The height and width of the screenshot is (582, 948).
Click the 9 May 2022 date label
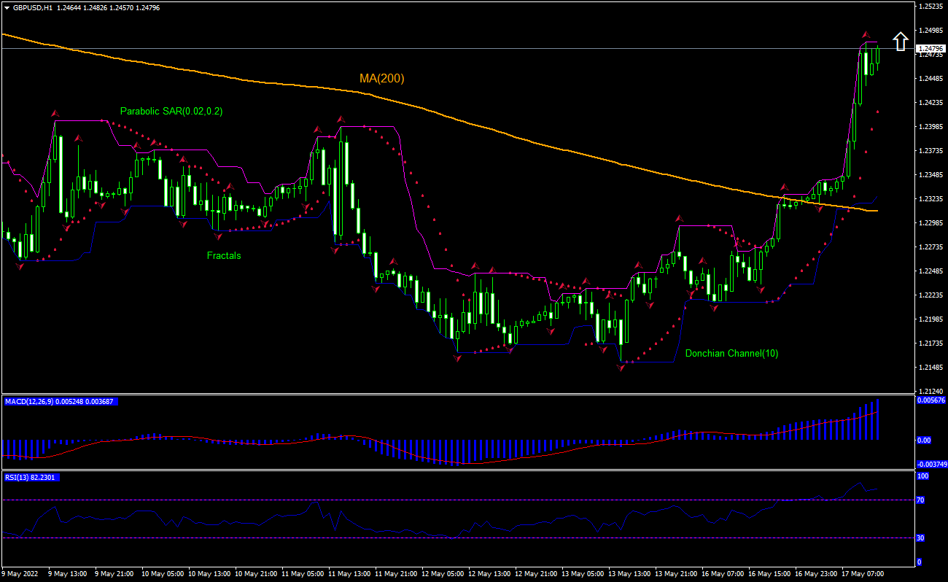[x=20, y=574]
